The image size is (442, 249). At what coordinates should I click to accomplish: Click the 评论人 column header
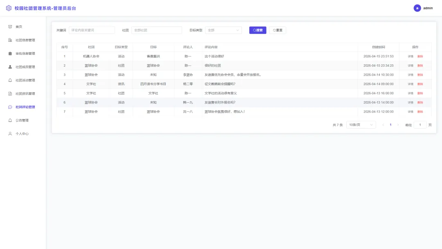(188, 47)
